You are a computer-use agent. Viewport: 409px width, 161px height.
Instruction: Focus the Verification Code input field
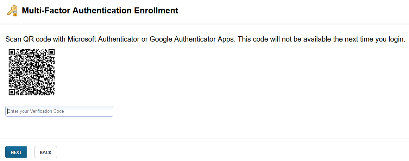[59, 111]
